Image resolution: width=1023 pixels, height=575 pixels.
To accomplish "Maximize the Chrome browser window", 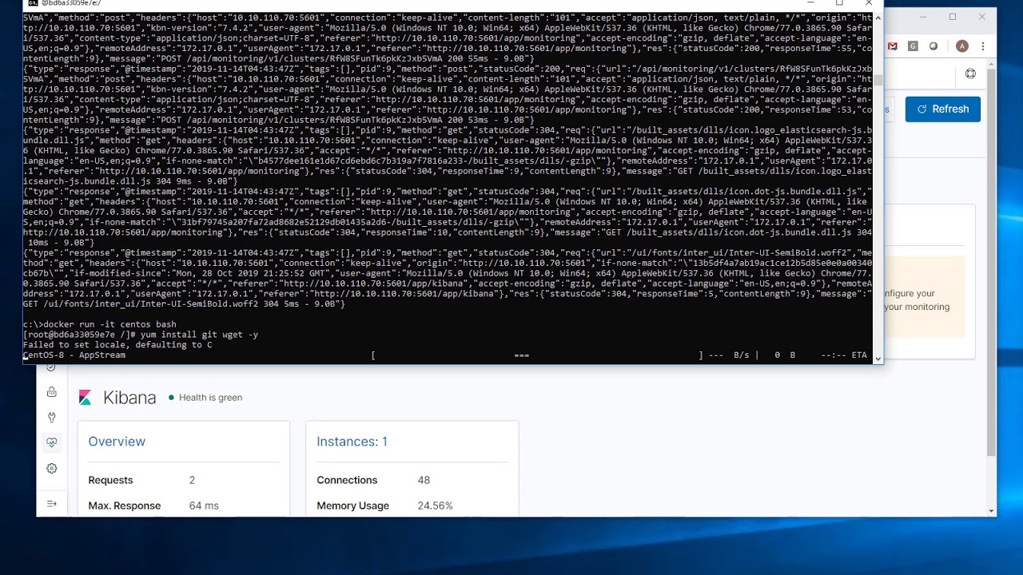I will 953,17.
